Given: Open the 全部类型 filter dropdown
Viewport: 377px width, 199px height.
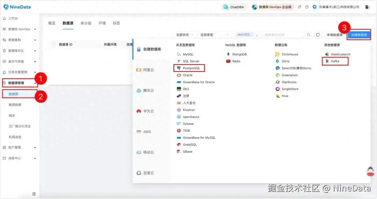Looking at the screenshot, I should (214, 35).
